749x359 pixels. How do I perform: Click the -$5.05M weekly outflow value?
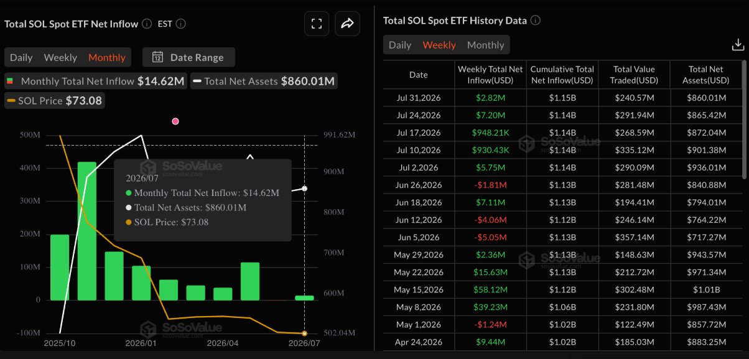pyautogui.click(x=490, y=237)
